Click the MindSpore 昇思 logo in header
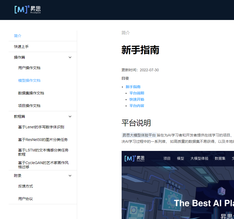The width and height of the screenshot is (234, 219). pos(28,9)
